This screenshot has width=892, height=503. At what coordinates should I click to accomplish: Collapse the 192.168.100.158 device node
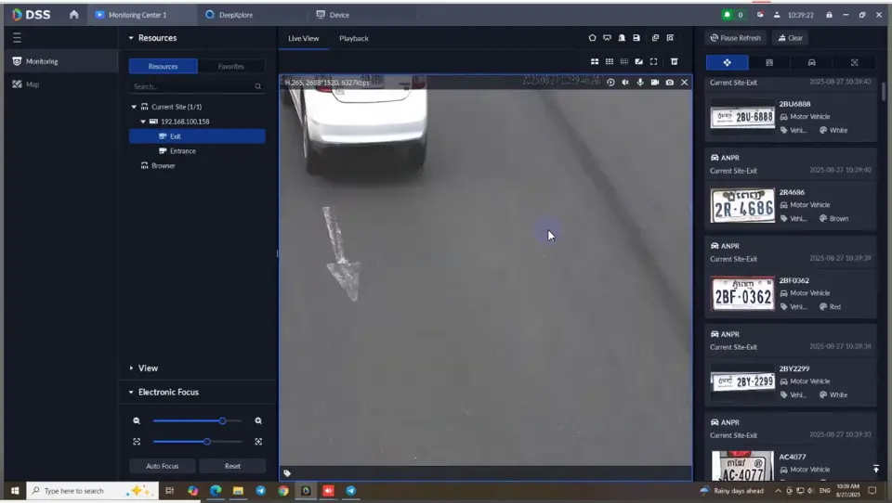pyautogui.click(x=143, y=122)
